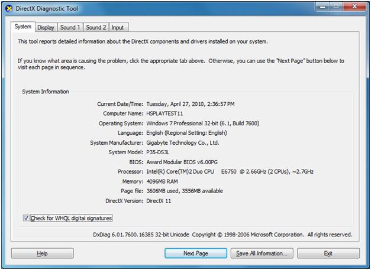Click the memory value 4096MB RAM
The width and height of the screenshot is (371, 270).
[x=162, y=181]
